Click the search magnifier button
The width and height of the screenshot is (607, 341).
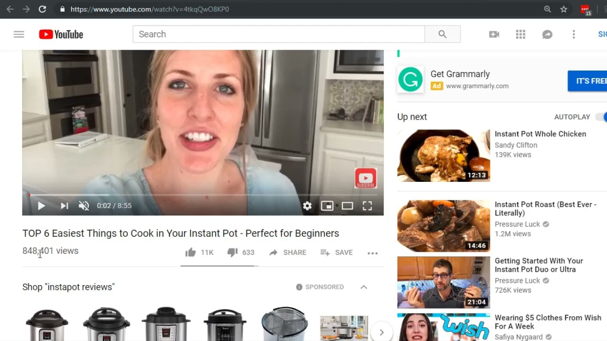(442, 34)
